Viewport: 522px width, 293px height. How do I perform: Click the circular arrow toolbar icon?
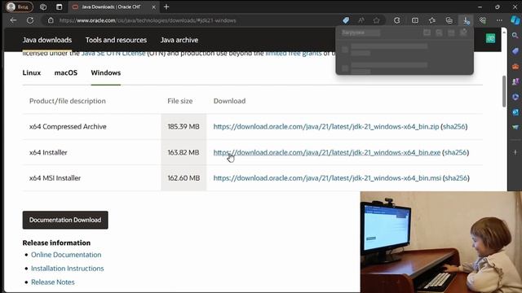tap(396, 20)
